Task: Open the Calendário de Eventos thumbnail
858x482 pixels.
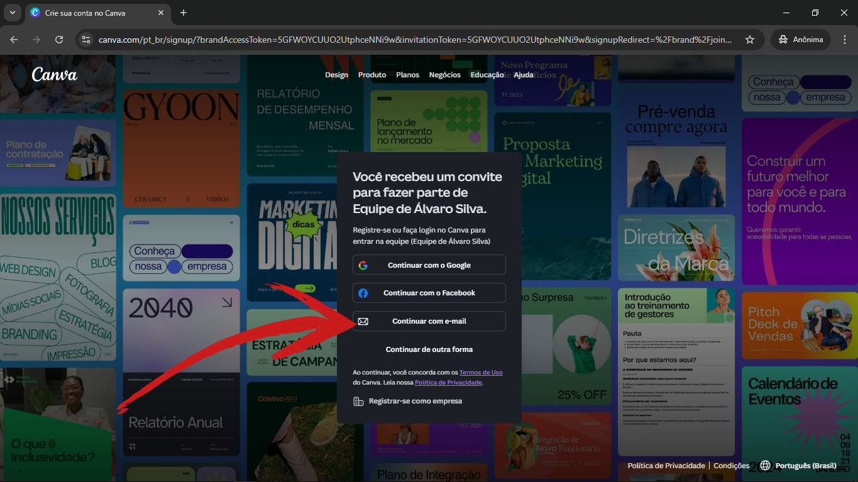Action: click(x=800, y=423)
